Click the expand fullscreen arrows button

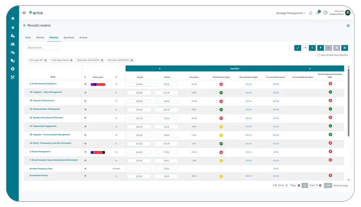click(298, 48)
